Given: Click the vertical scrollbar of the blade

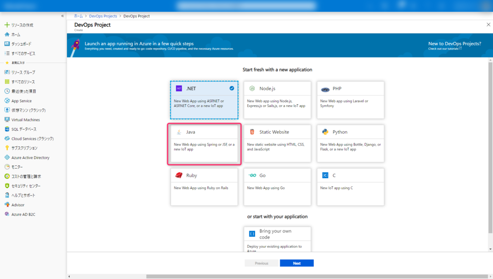Looking at the screenshot, I should click(x=490, y=147).
